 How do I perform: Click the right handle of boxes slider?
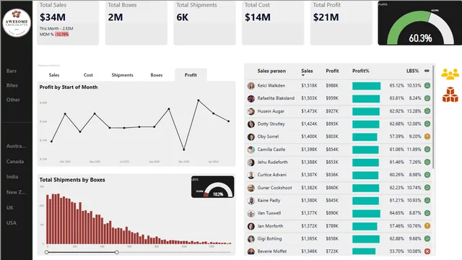pos(117,252)
